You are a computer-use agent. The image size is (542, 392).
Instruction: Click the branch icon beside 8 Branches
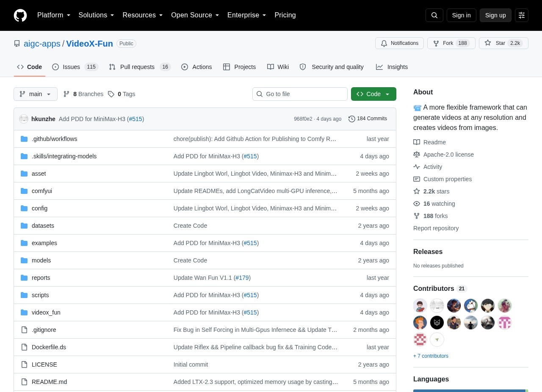point(66,94)
